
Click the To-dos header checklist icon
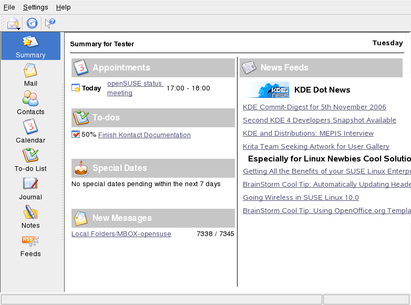pos(81,118)
